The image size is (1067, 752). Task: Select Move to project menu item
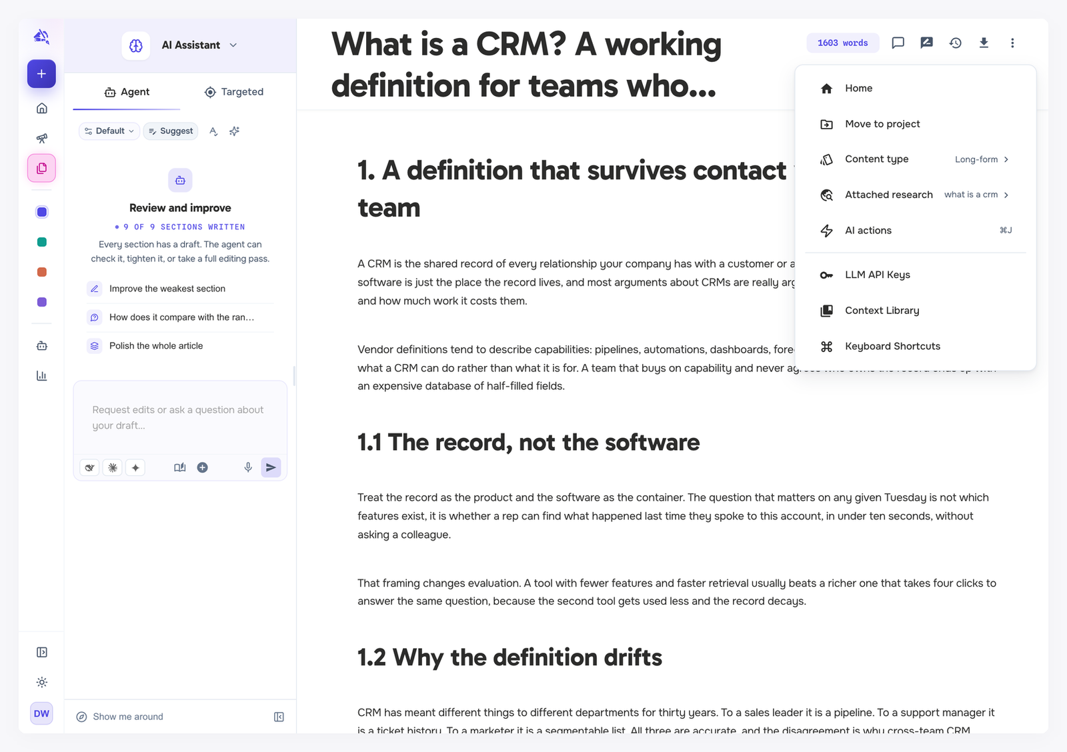916,124
